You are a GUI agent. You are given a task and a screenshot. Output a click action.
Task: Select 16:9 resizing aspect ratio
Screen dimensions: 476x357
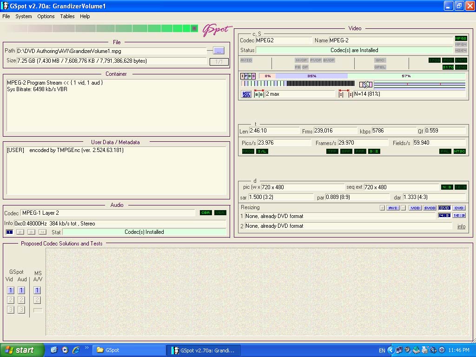459,215
